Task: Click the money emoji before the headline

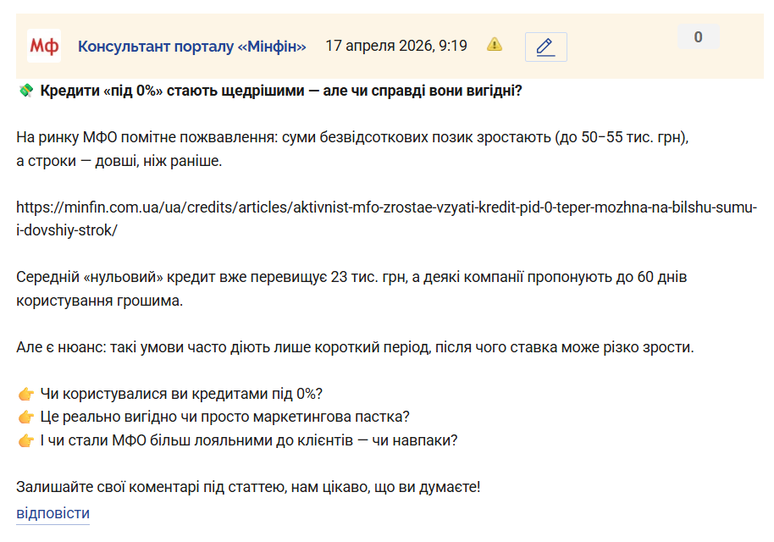Action: 25,90
